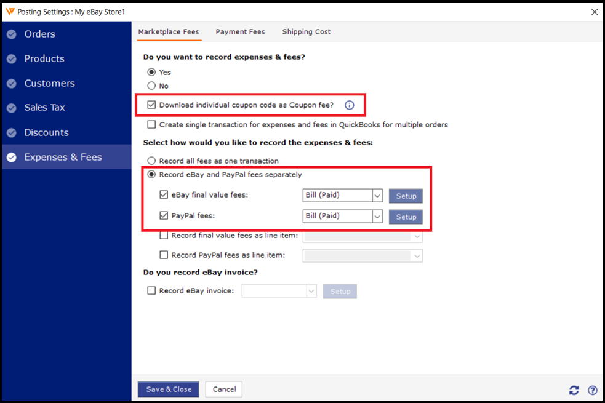The height and width of the screenshot is (403, 605).
Task: Click the Save & Close button
Action: pos(169,389)
